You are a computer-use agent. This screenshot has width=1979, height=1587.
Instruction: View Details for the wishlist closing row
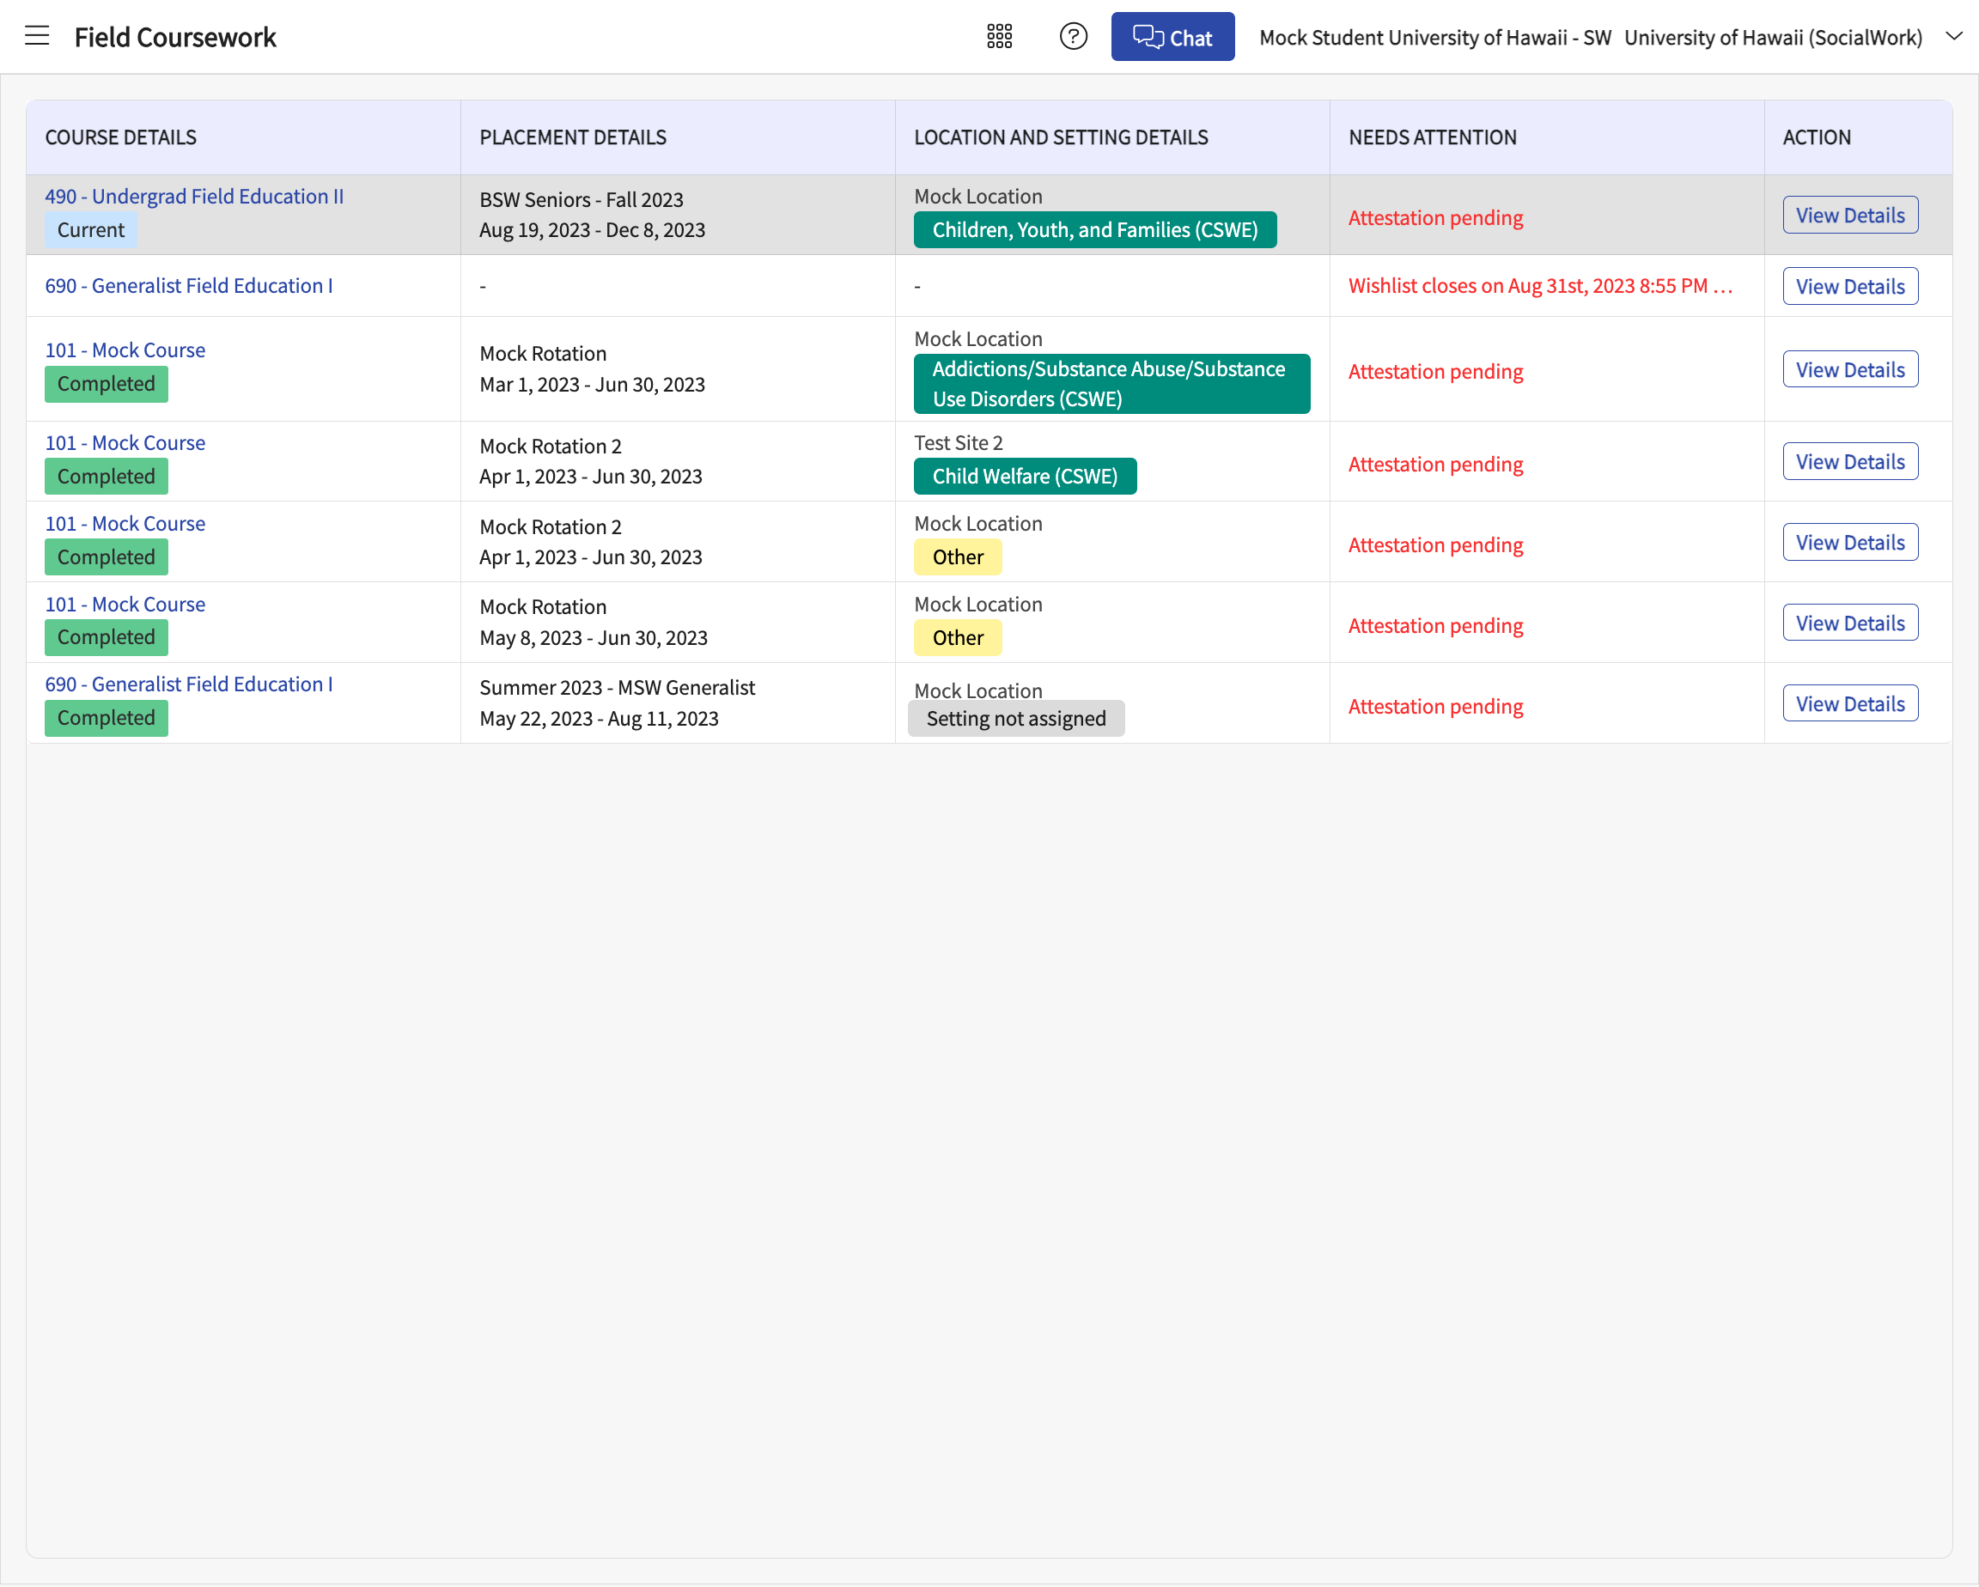1849,286
